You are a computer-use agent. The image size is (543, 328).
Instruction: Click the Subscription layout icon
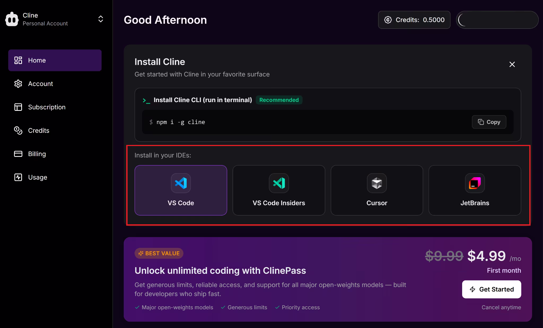click(18, 107)
